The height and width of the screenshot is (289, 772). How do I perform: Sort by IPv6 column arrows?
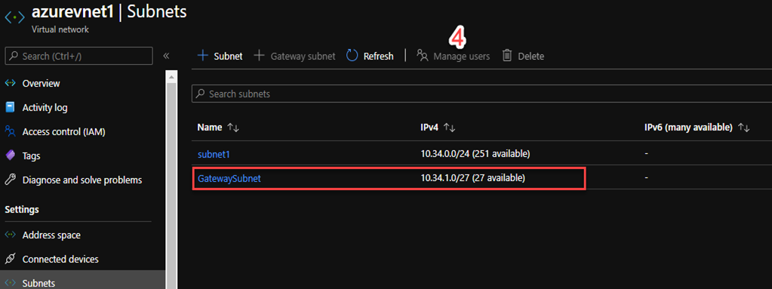point(743,128)
